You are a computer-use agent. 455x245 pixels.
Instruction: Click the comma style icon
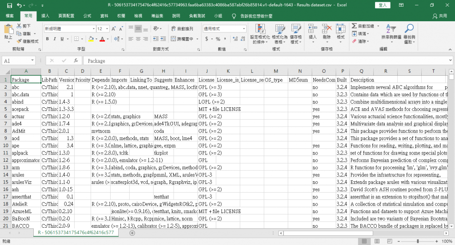(225, 39)
